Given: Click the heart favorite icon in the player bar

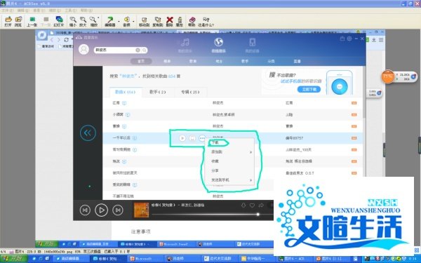Looking at the screenshot, I should pos(252,205).
